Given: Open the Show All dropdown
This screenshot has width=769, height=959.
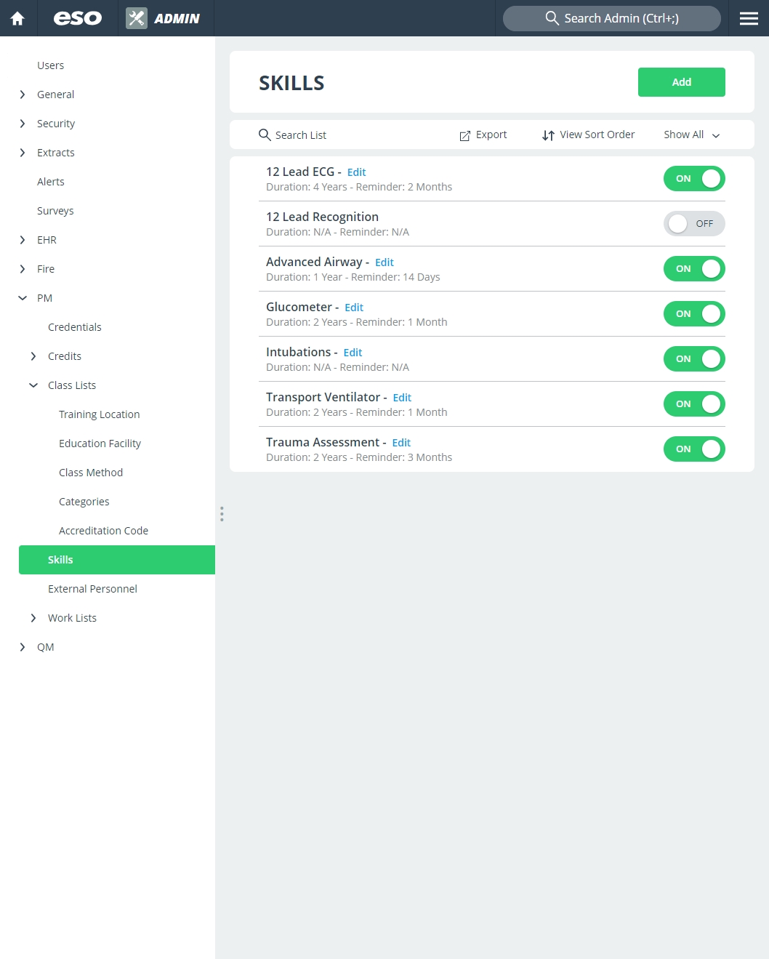Looking at the screenshot, I should (x=692, y=135).
